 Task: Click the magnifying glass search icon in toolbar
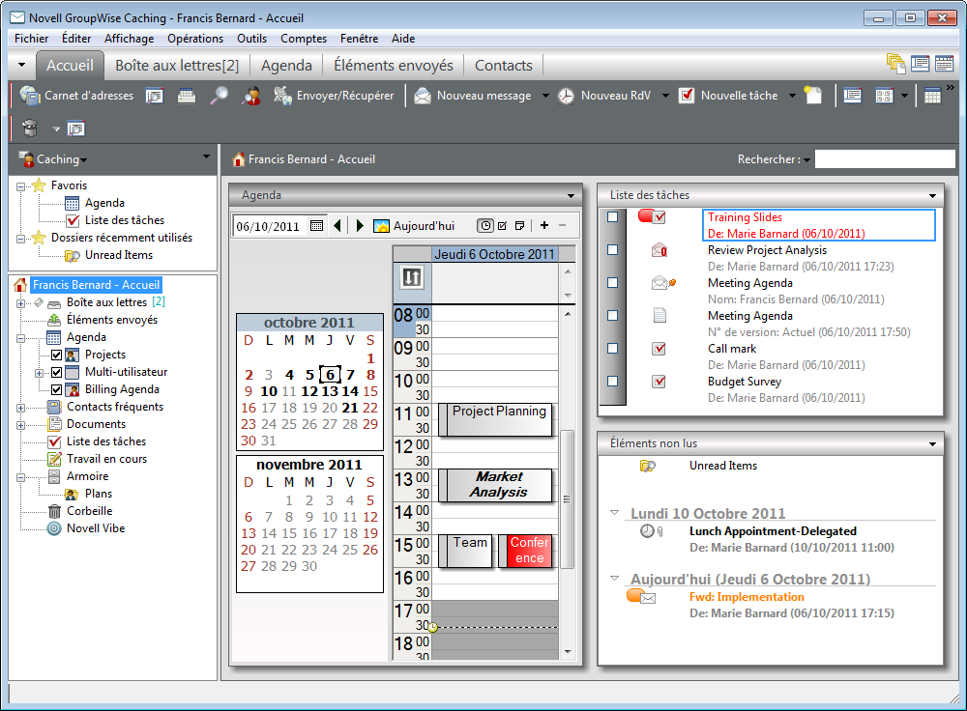[x=220, y=96]
